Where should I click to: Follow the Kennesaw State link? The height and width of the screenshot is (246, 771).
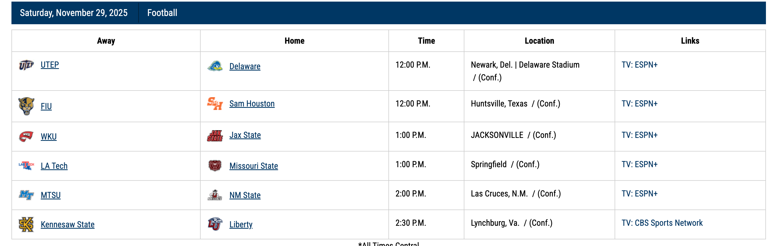pos(67,224)
